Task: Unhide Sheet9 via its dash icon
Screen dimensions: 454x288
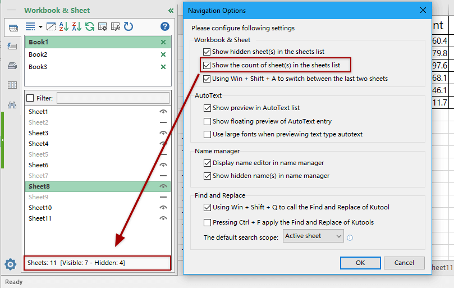Action: click(x=163, y=197)
